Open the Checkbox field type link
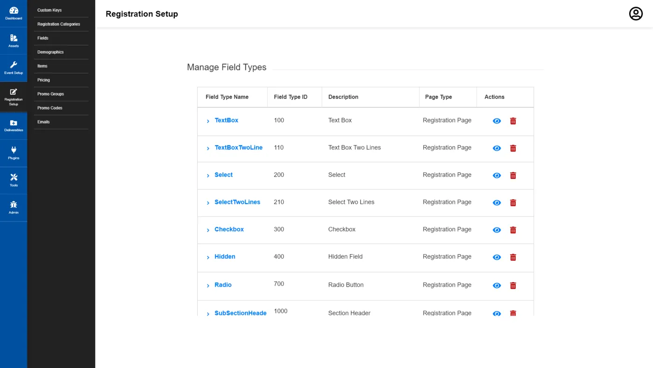This screenshot has width=653, height=368. pos(229,229)
